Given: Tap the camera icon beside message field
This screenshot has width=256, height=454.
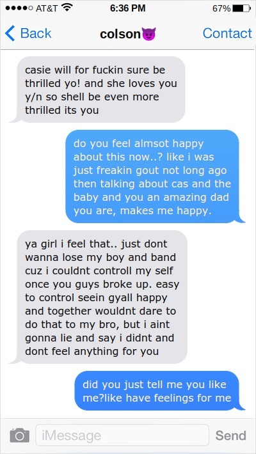Looking at the screenshot, I should click(20, 435).
